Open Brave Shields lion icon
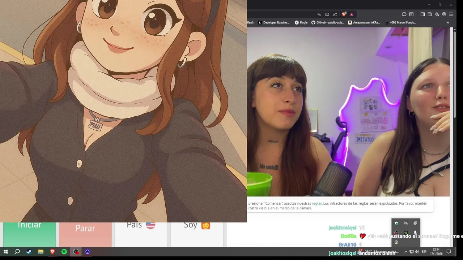This screenshot has width=463, height=260. click(x=344, y=14)
